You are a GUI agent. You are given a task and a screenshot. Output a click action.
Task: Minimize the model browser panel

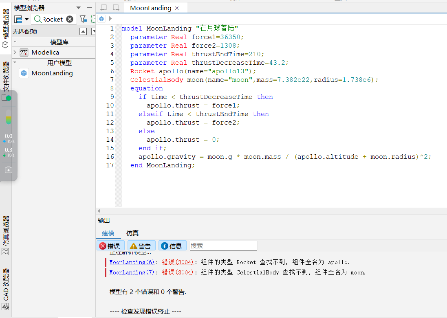pos(90,8)
